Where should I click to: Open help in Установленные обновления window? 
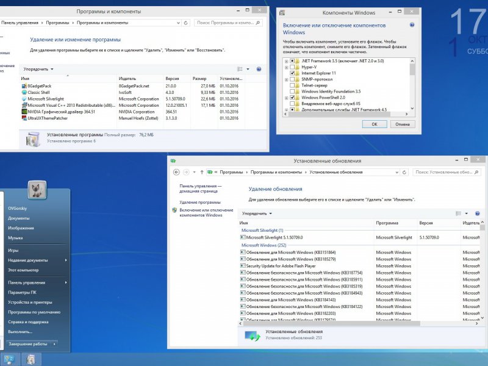coord(478,213)
